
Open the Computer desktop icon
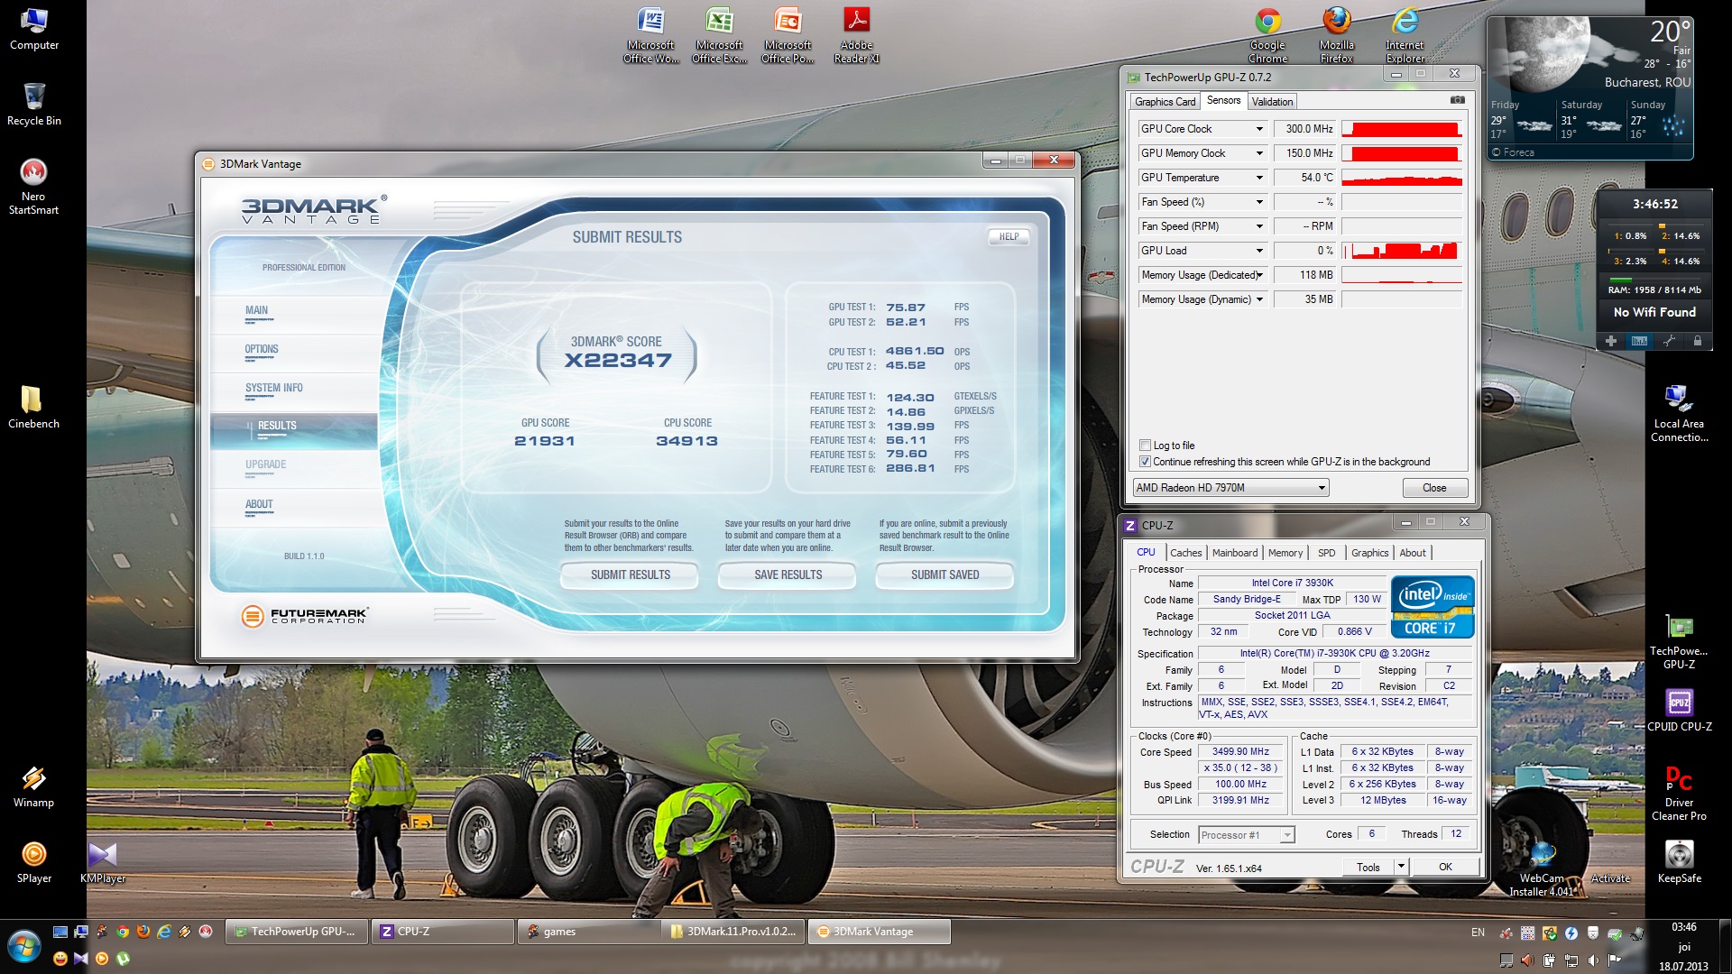34,28
